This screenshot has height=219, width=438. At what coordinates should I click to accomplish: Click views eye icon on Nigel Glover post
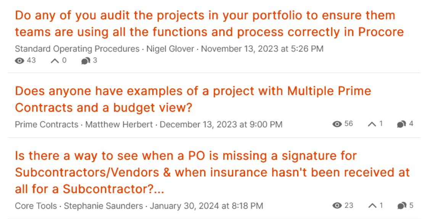[x=19, y=61]
